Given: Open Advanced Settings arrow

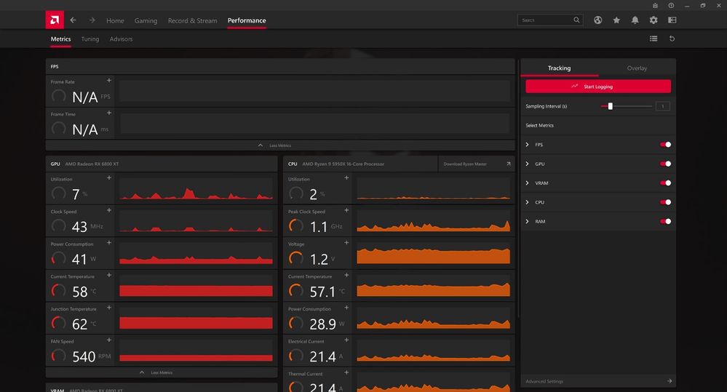Looking at the screenshot, I should click(x=670, y=381).
